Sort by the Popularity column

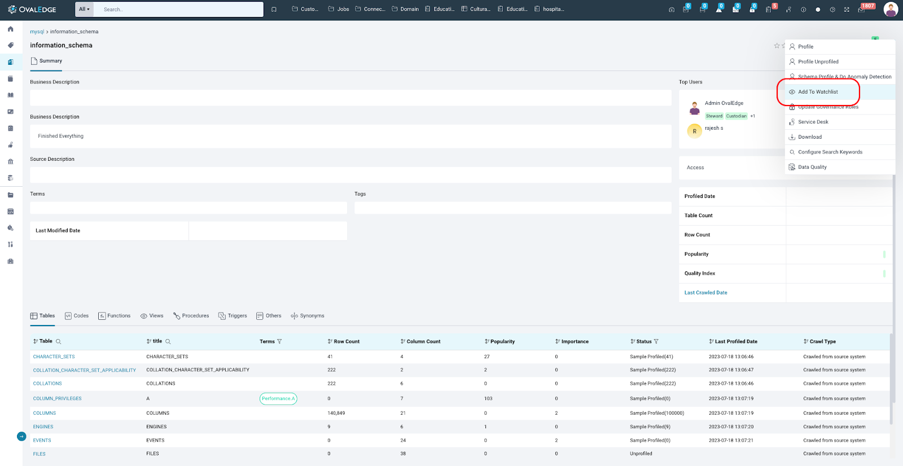pyautogui.click(x=499, y=341)
